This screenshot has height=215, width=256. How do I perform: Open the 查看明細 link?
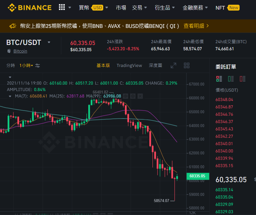coord(194,26)
